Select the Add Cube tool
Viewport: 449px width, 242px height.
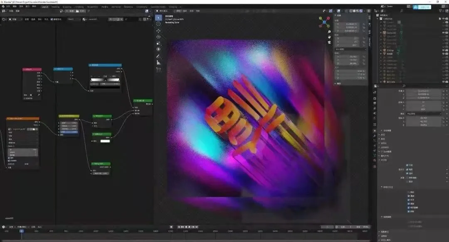pyautogui.click(x=158, y=69)
